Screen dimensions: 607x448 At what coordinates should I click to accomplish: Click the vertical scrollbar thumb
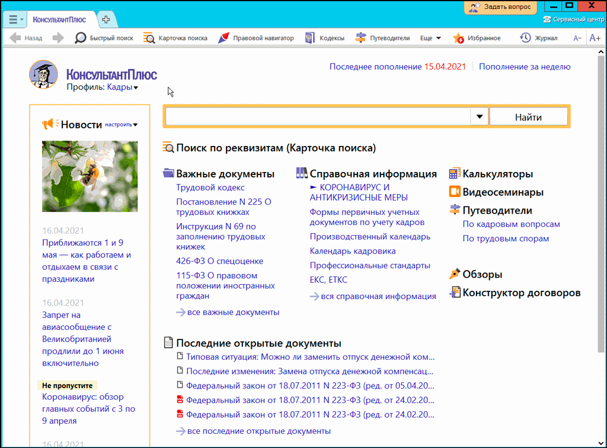(x=601, y=204)
